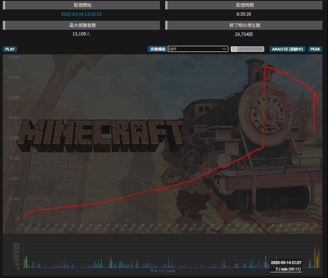The height and width of the screenshot is (278, 328).
Task: Open the 実験機能 OFF dropdown
Action: point(198,49)
